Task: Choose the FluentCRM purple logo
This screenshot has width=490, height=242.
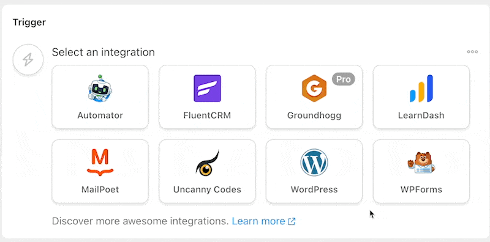Action: (x=207, y=88)
